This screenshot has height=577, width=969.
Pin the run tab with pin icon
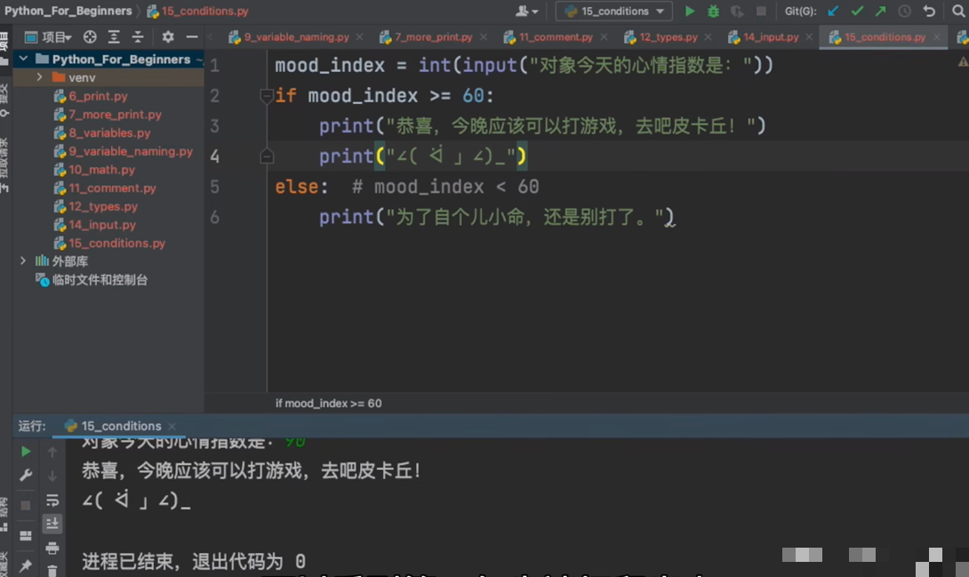(26, 565)
